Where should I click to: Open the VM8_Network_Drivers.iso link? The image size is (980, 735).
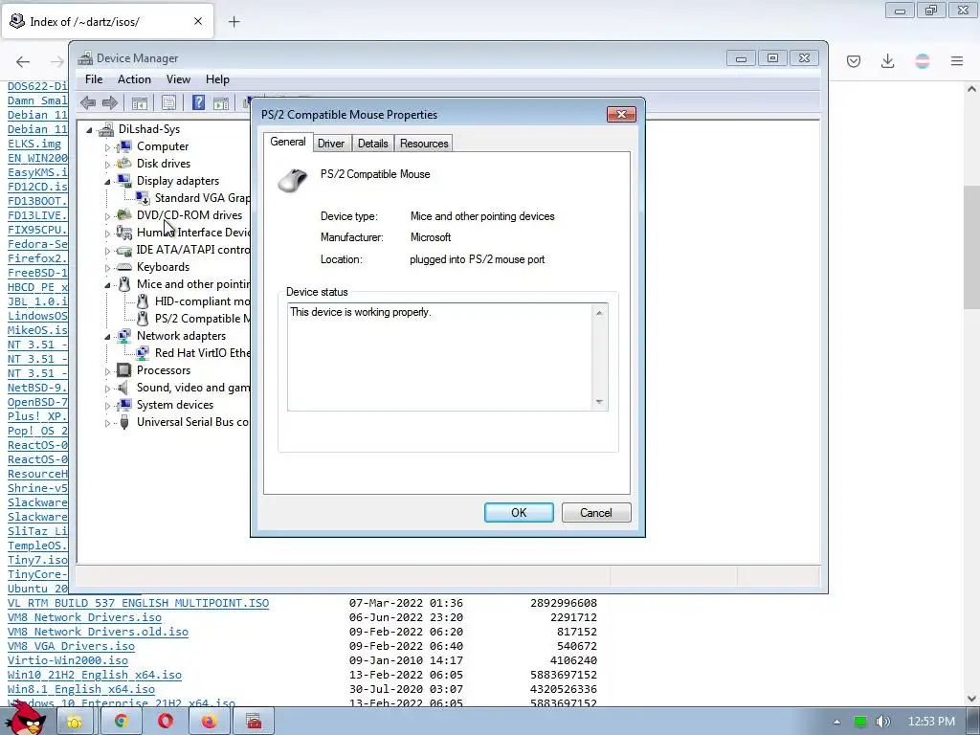click(84, 617)
